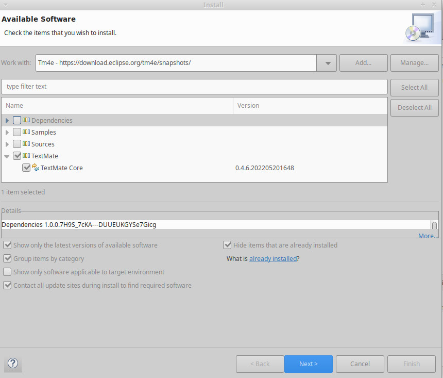
Task: Click the Deselect All button
Action: coord(414,107)
